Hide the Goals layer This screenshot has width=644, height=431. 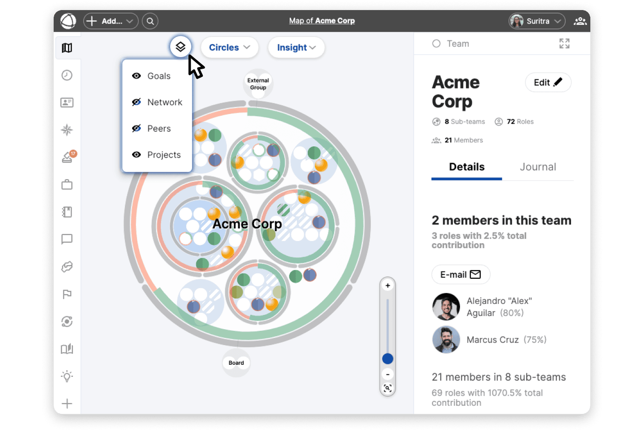(136, 76)
